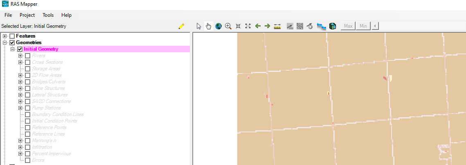Click the gray profile line plot icon
The width and height of the screenshot is (466, 165).
290,26
